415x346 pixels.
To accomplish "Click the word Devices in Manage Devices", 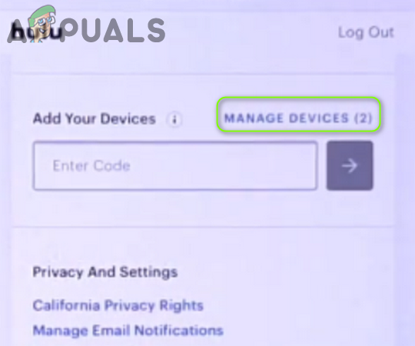I will coord(319,118).
